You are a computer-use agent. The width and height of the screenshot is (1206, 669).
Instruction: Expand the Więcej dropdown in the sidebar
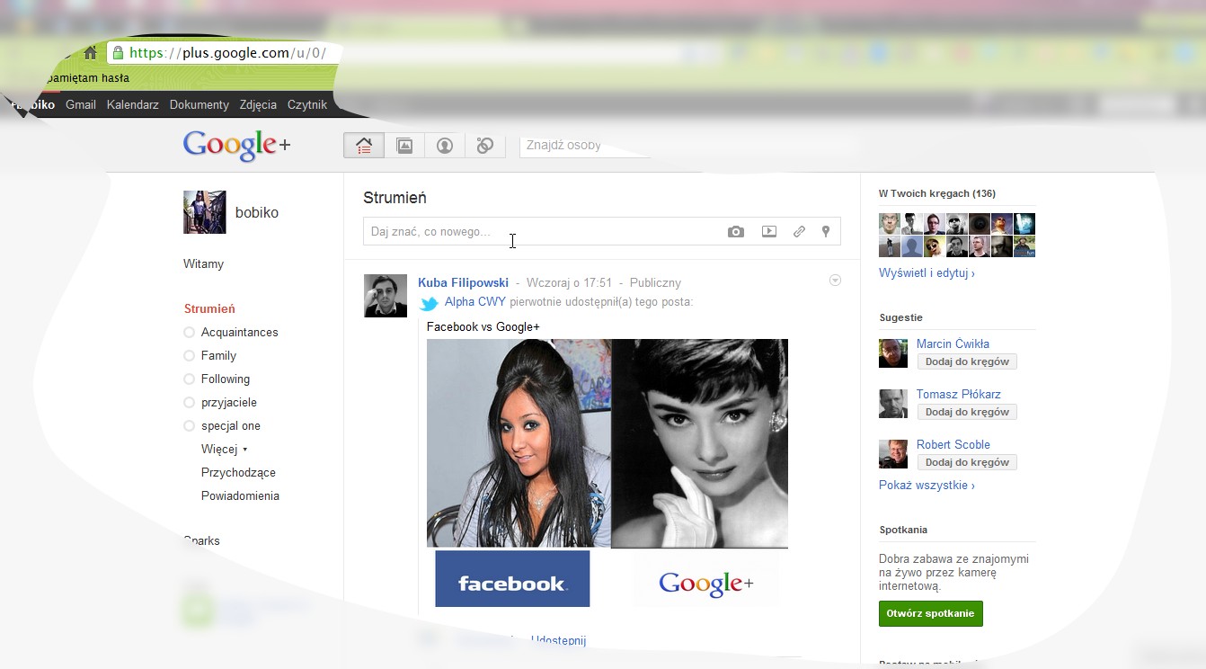224,449
